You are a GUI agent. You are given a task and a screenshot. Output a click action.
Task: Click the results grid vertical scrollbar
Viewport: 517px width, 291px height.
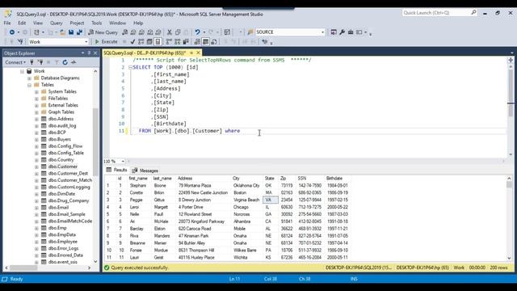tap(509, 218)
